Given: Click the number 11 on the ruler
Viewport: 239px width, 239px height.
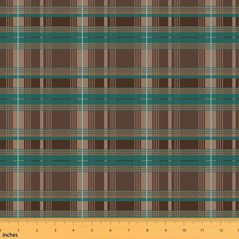Looking at the screenshot, I should (202, 230).
